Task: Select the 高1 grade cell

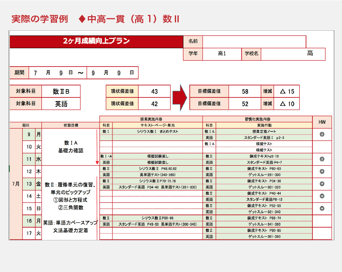Action: pos(222,54)
